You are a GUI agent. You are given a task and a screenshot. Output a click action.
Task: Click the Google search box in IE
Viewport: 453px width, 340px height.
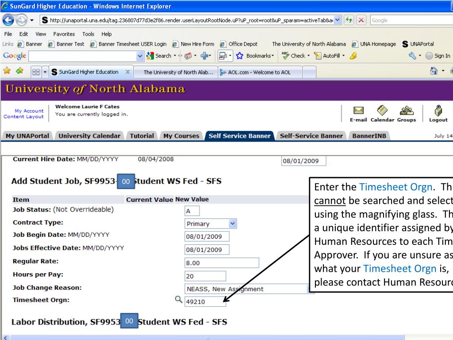pos(411,20)
